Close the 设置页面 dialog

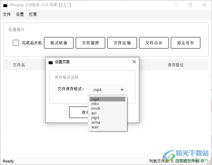134,62
